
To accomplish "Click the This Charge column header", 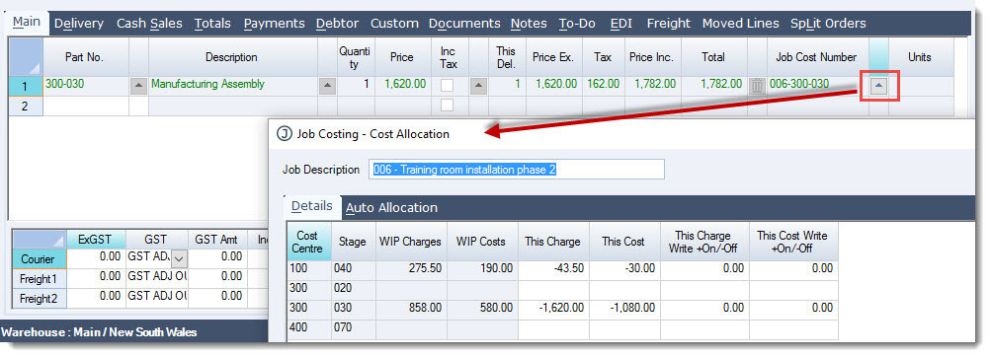I will [x=552, y=242].
